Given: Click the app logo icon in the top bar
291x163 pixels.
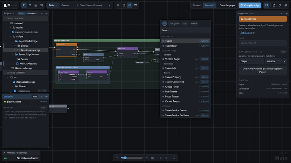Looking at the screenshot, I should coord(7,5).
